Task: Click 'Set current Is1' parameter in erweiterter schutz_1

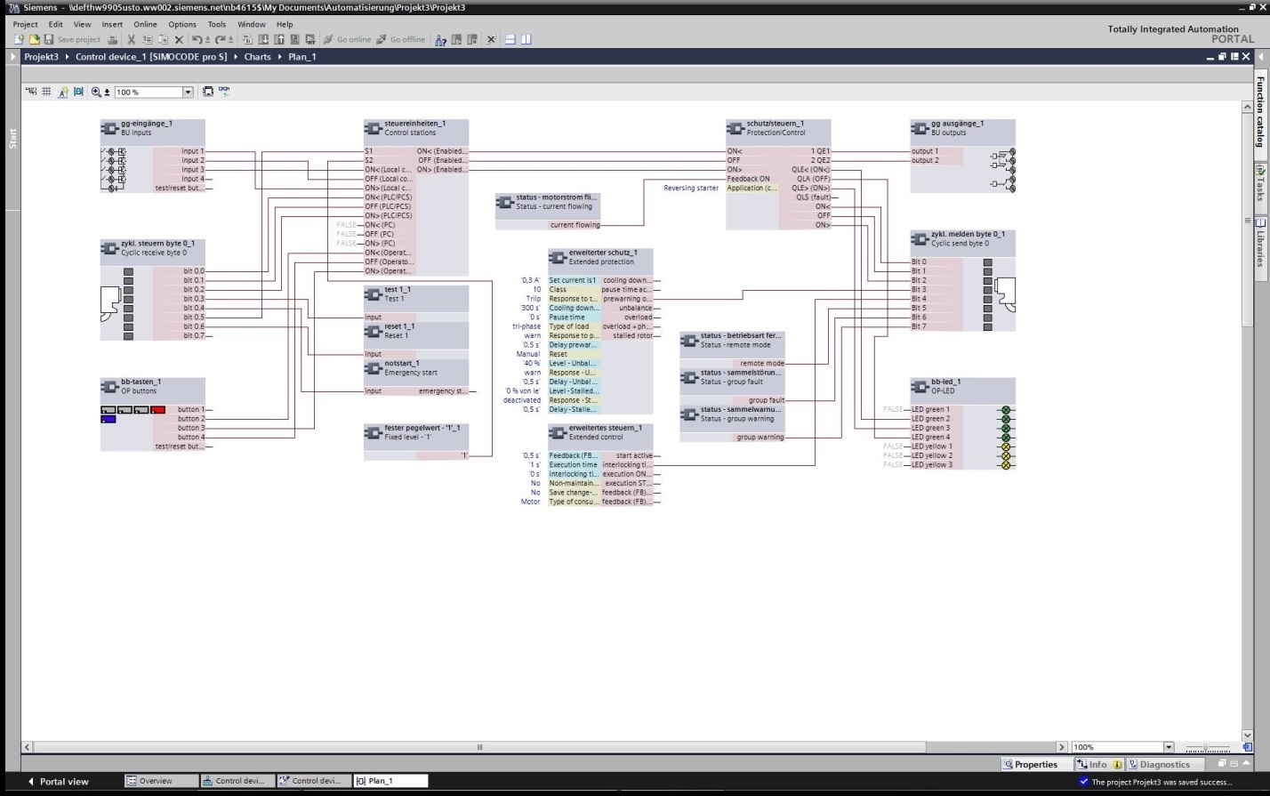Action: pyautogui.click(x=574, y=280)
